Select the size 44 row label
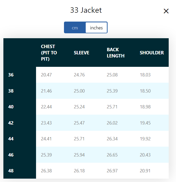The height and width of the screenshot is (182, 176). pos(11,139)
